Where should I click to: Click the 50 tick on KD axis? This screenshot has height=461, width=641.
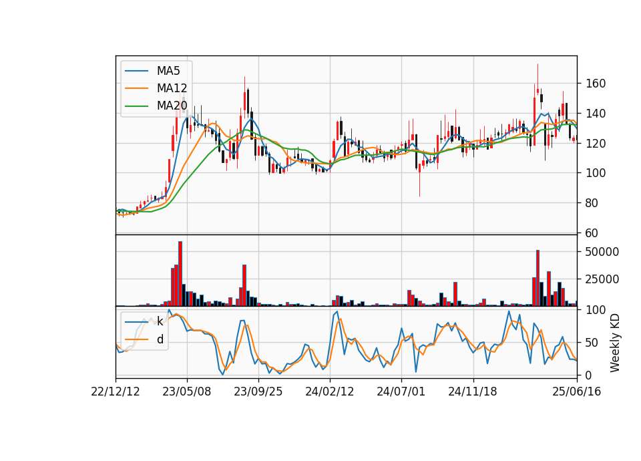pos(592,342)
